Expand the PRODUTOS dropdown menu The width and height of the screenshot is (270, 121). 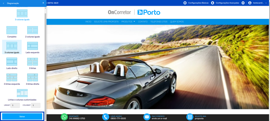[x=128, y=22]
